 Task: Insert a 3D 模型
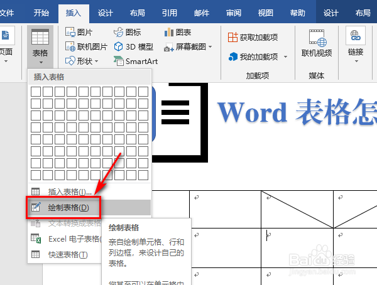point(133,46)
